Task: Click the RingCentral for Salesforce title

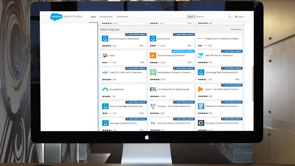Action: 223,38
